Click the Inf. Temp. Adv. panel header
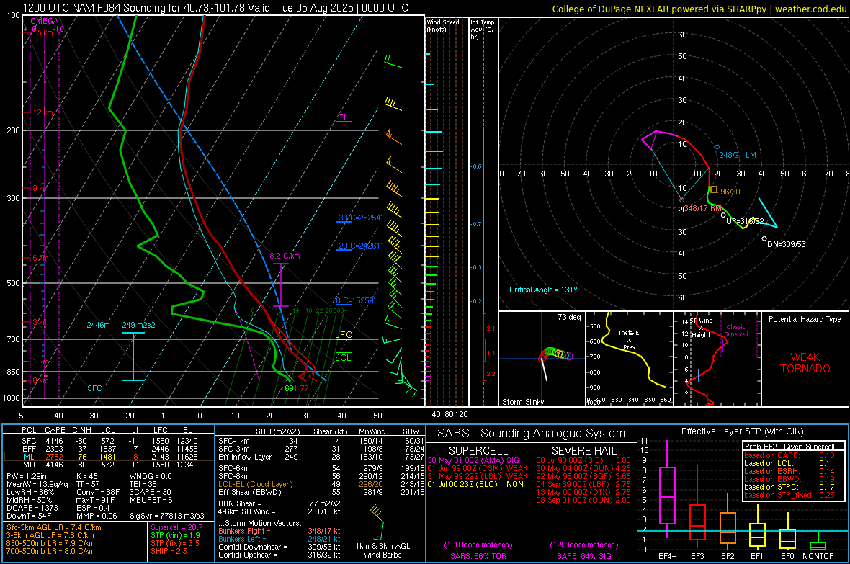 483,30
